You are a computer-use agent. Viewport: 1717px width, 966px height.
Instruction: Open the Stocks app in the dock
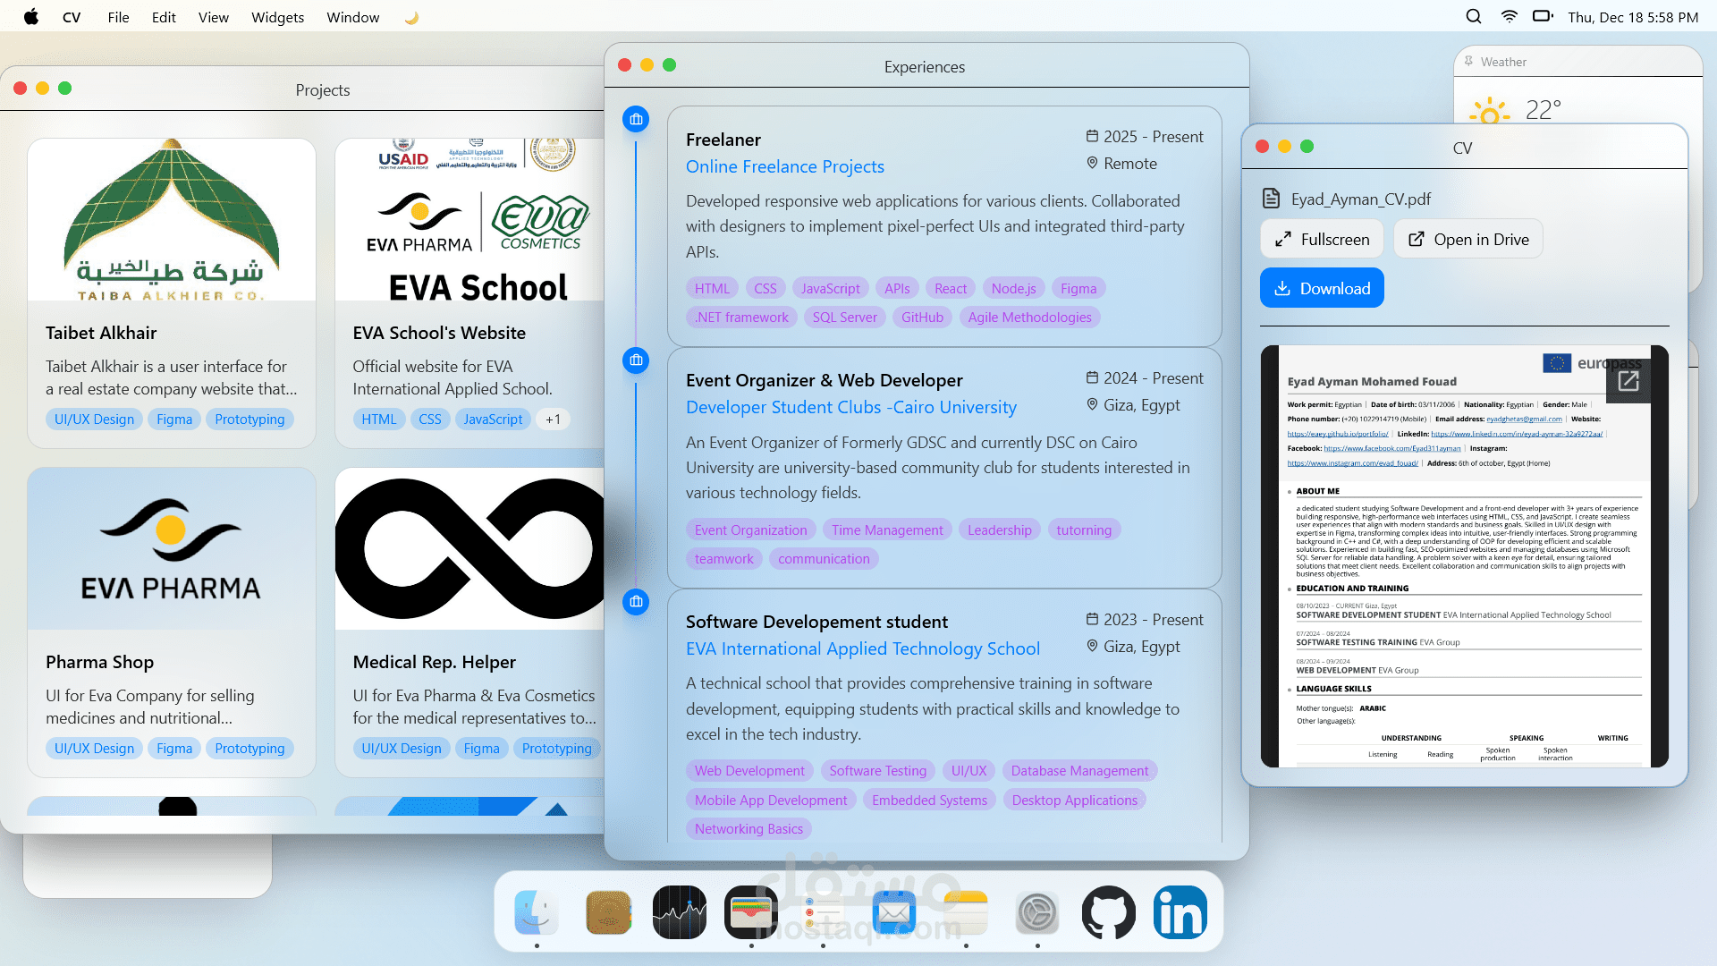click(680, 912)
